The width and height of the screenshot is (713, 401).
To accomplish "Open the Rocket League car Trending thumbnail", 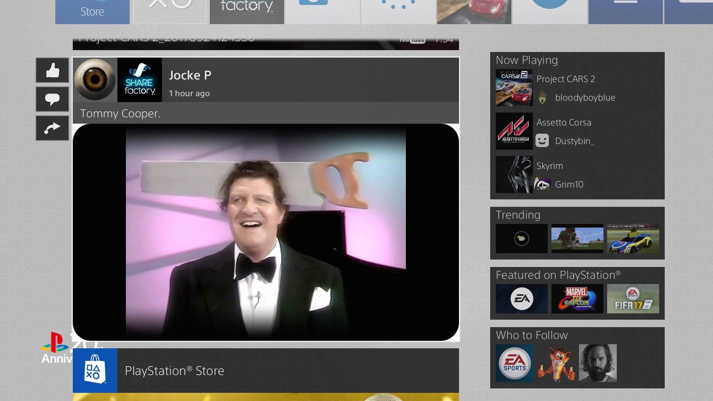I will 633,239.
